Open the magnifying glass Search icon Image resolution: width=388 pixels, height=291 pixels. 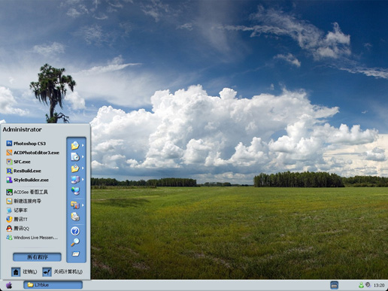click(x=75, y=242)
